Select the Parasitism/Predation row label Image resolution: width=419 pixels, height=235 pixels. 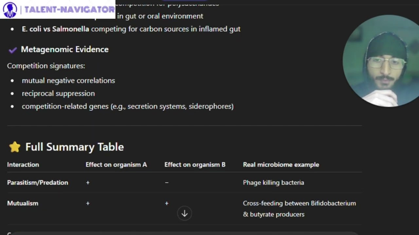(x=38, y=182)
